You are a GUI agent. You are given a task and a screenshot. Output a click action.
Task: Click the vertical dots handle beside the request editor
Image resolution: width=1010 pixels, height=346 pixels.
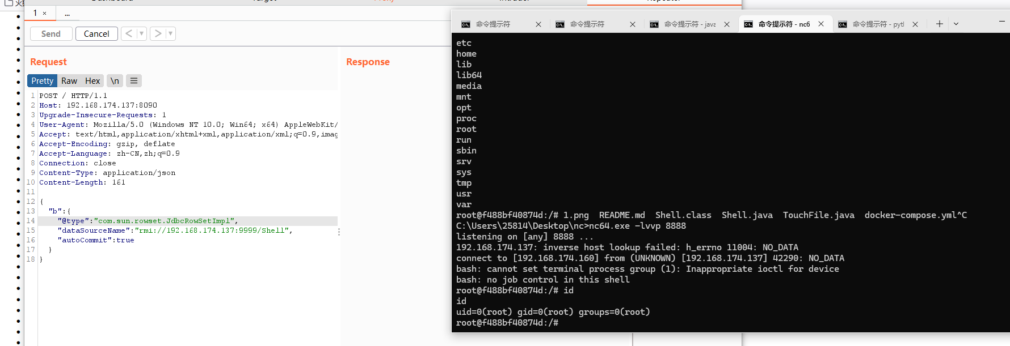(339, 232)
